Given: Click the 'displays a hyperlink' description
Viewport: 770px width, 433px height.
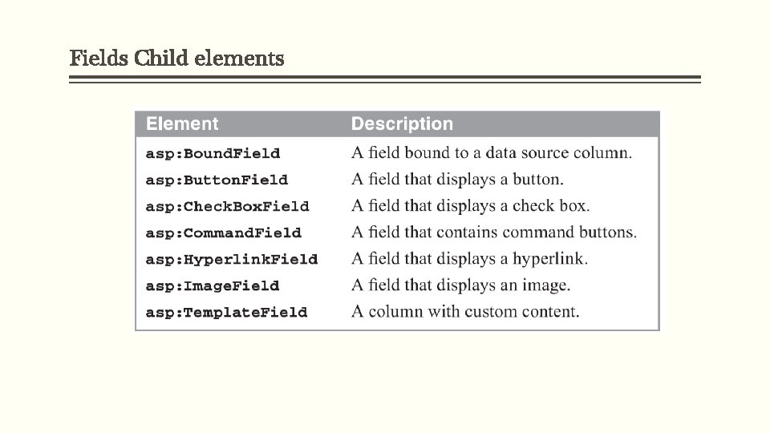Looking at the screenshot, I should tap(469, 258).
